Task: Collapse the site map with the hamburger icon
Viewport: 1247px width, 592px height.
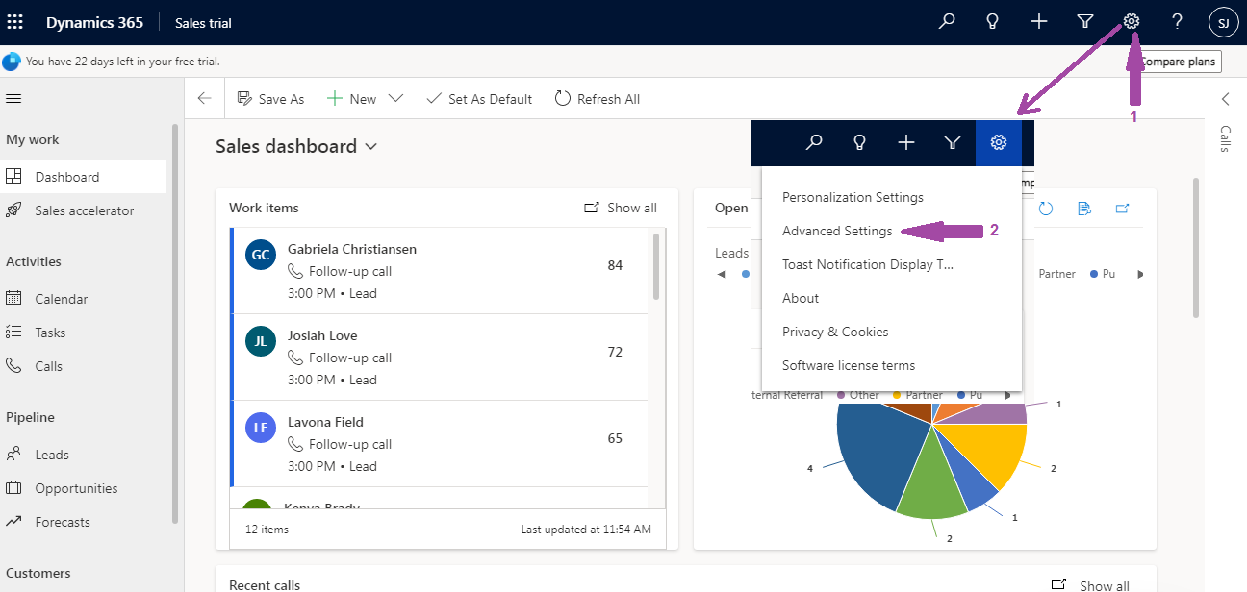Action: [13, 99]
